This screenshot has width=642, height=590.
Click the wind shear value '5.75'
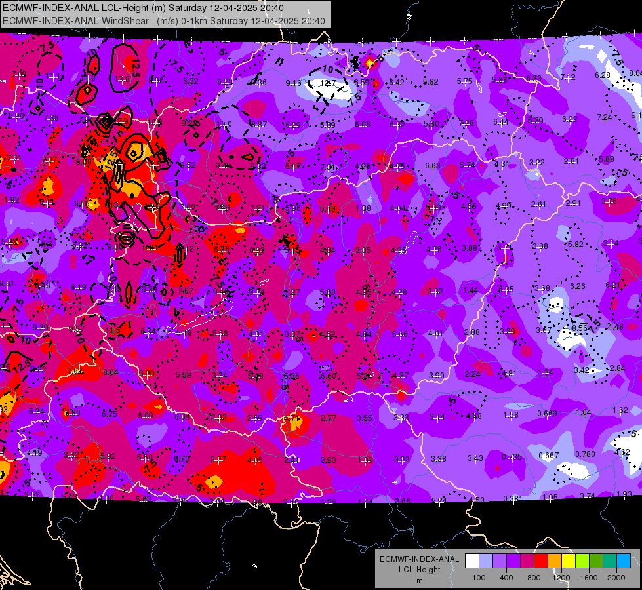pyautogui.click(x=465, y=81)
